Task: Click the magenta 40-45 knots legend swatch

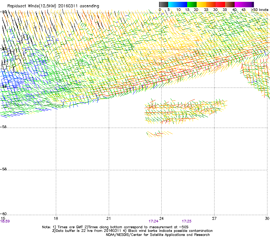Action: tap(239, 4)
